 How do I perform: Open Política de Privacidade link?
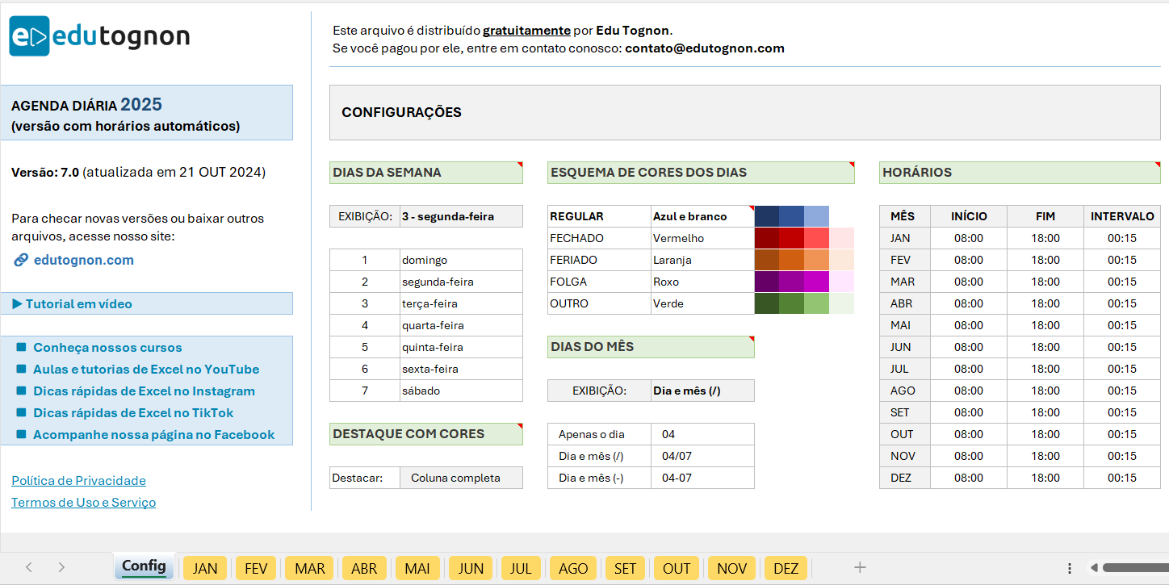[x=78, y=481]
